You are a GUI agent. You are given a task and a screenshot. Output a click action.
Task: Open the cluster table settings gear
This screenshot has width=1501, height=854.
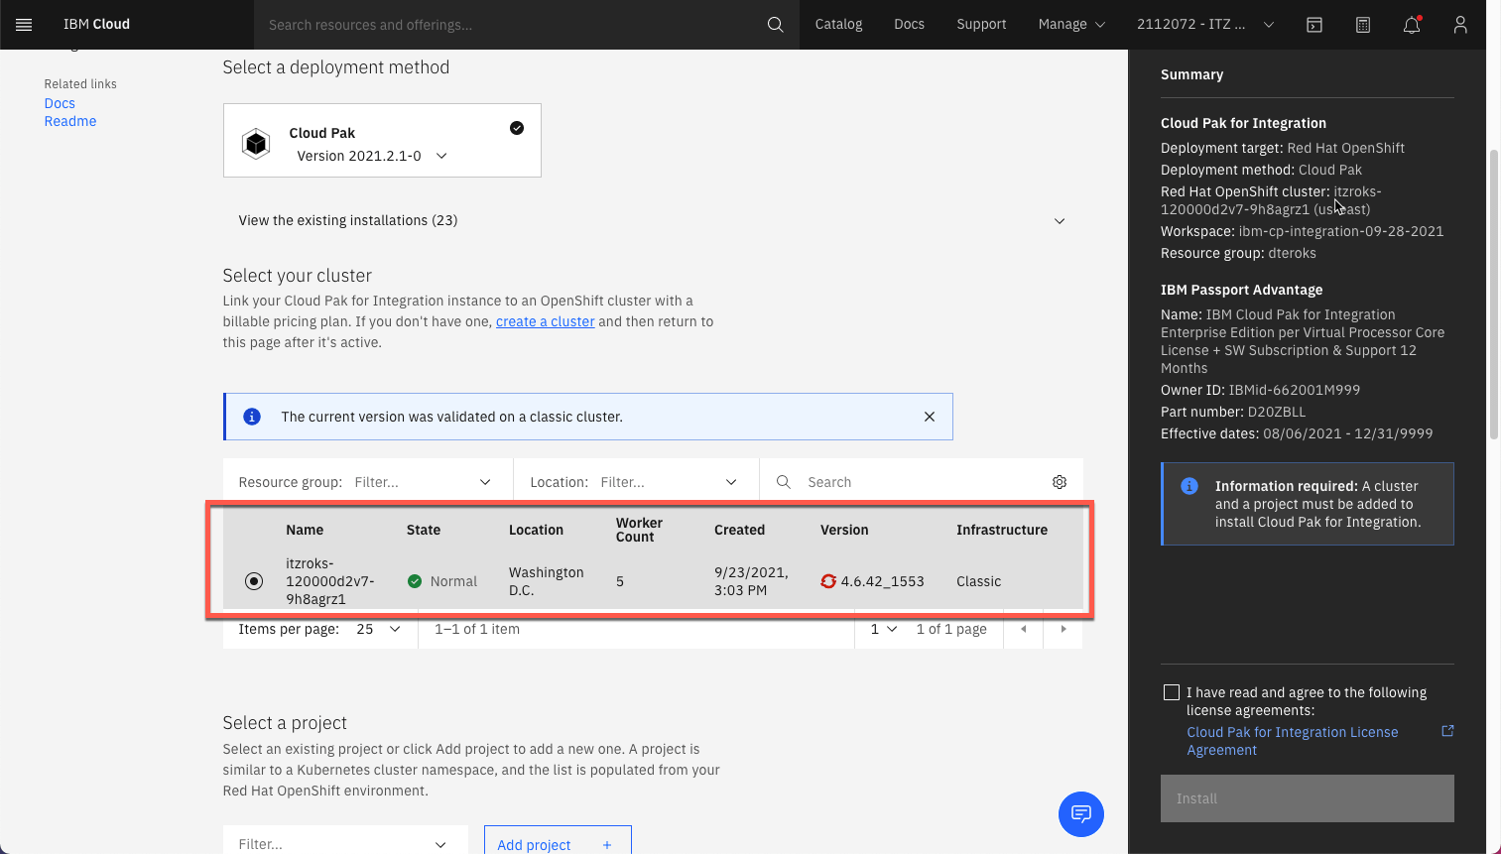coord(1059,481)
